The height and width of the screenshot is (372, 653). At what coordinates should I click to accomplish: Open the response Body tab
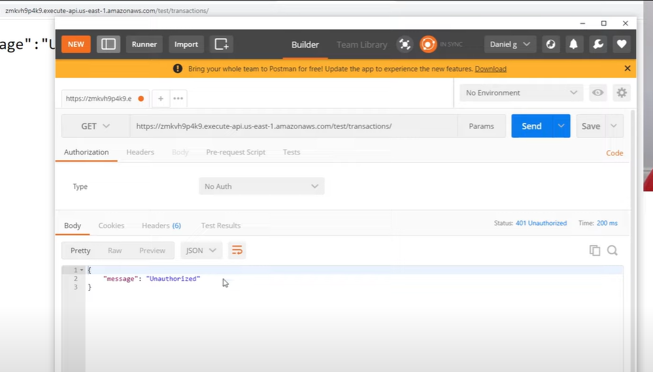pos(73,226)
